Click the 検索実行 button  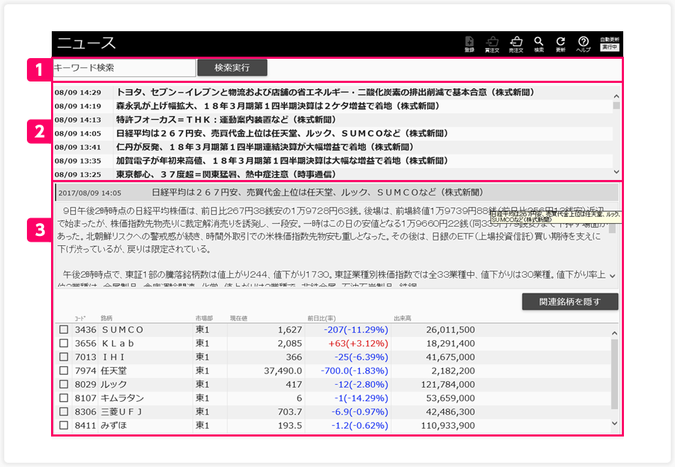[232, 68]
